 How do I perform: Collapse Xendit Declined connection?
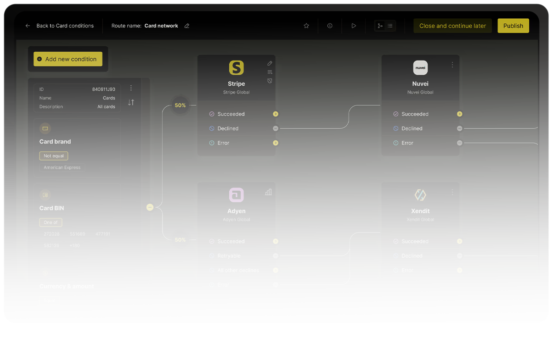tap(459, 256)
